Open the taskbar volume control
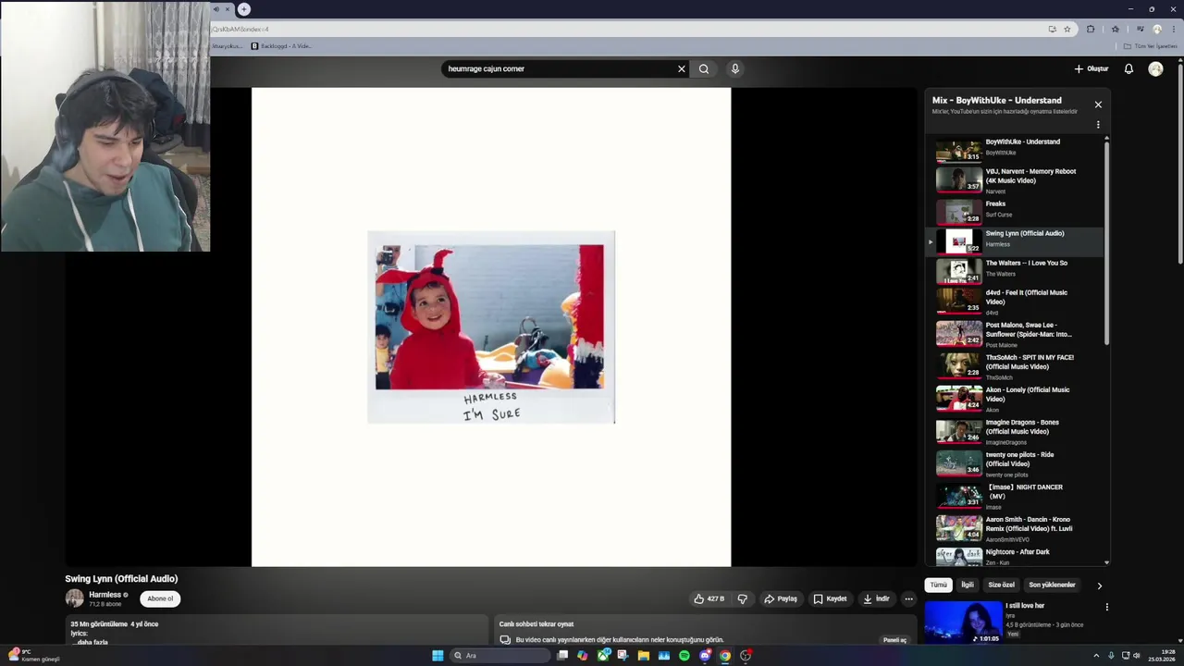 click(x=1137, y=655)
